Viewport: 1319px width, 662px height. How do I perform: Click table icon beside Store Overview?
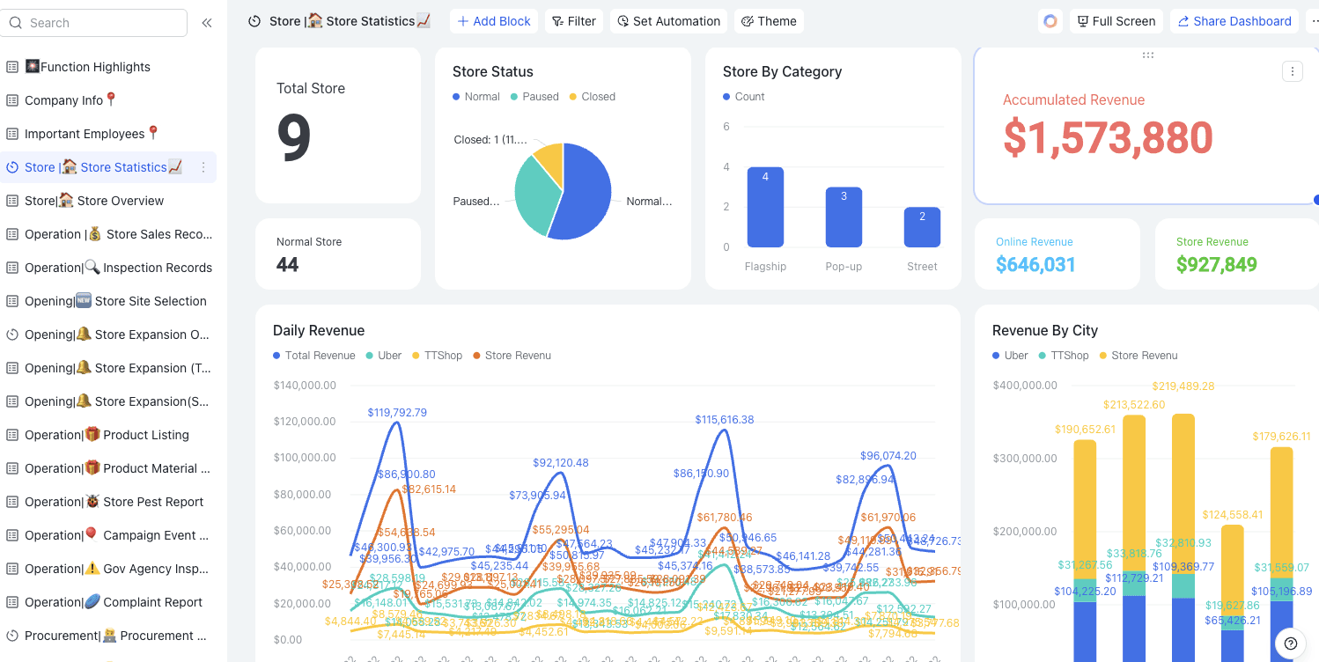coord(12,201)
